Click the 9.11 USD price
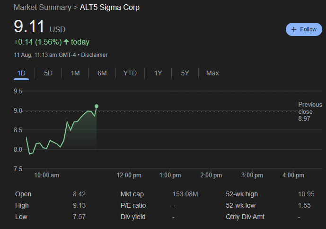This screenshot has height=229, width=326. tap(30, 27)
